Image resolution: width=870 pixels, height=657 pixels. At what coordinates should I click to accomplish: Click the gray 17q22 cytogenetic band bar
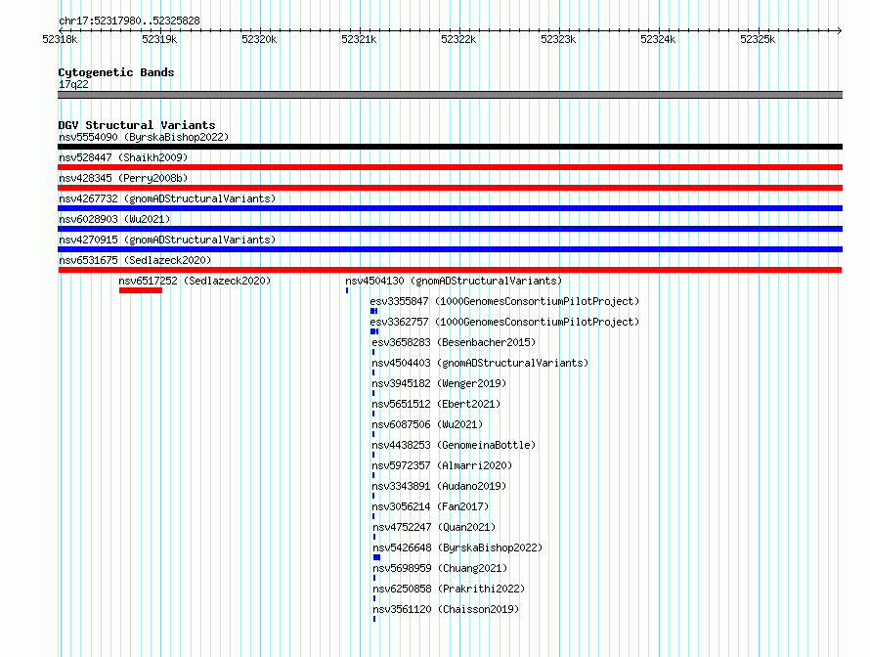pos(450,95)
